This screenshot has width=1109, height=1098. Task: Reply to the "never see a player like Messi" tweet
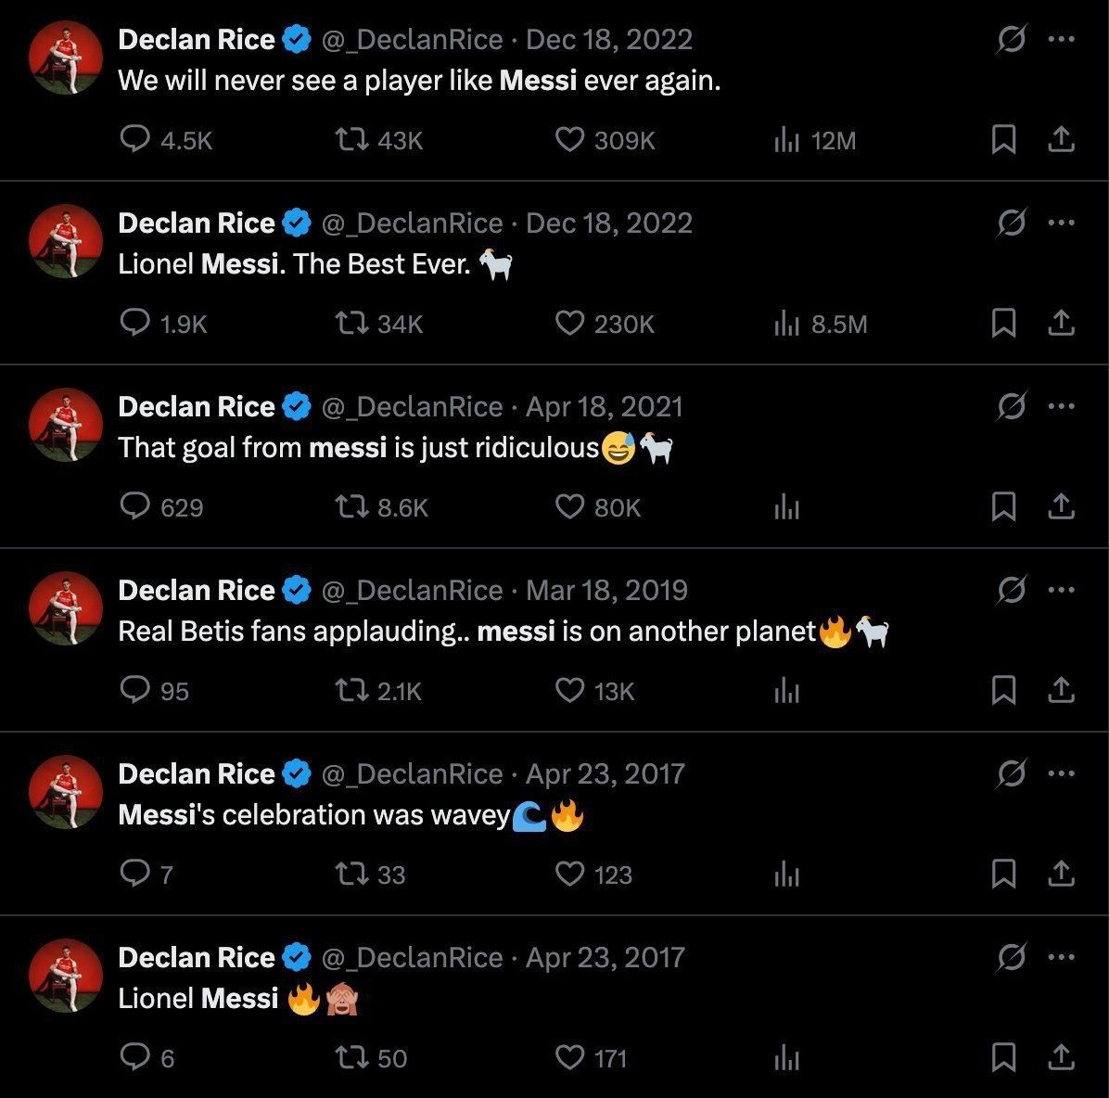pyautogui.click(x=136, y=140)
